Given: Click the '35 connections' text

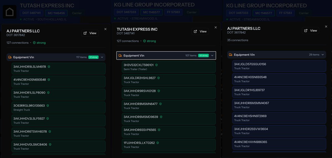Looking at the screenshot, I should click(238, 40).
